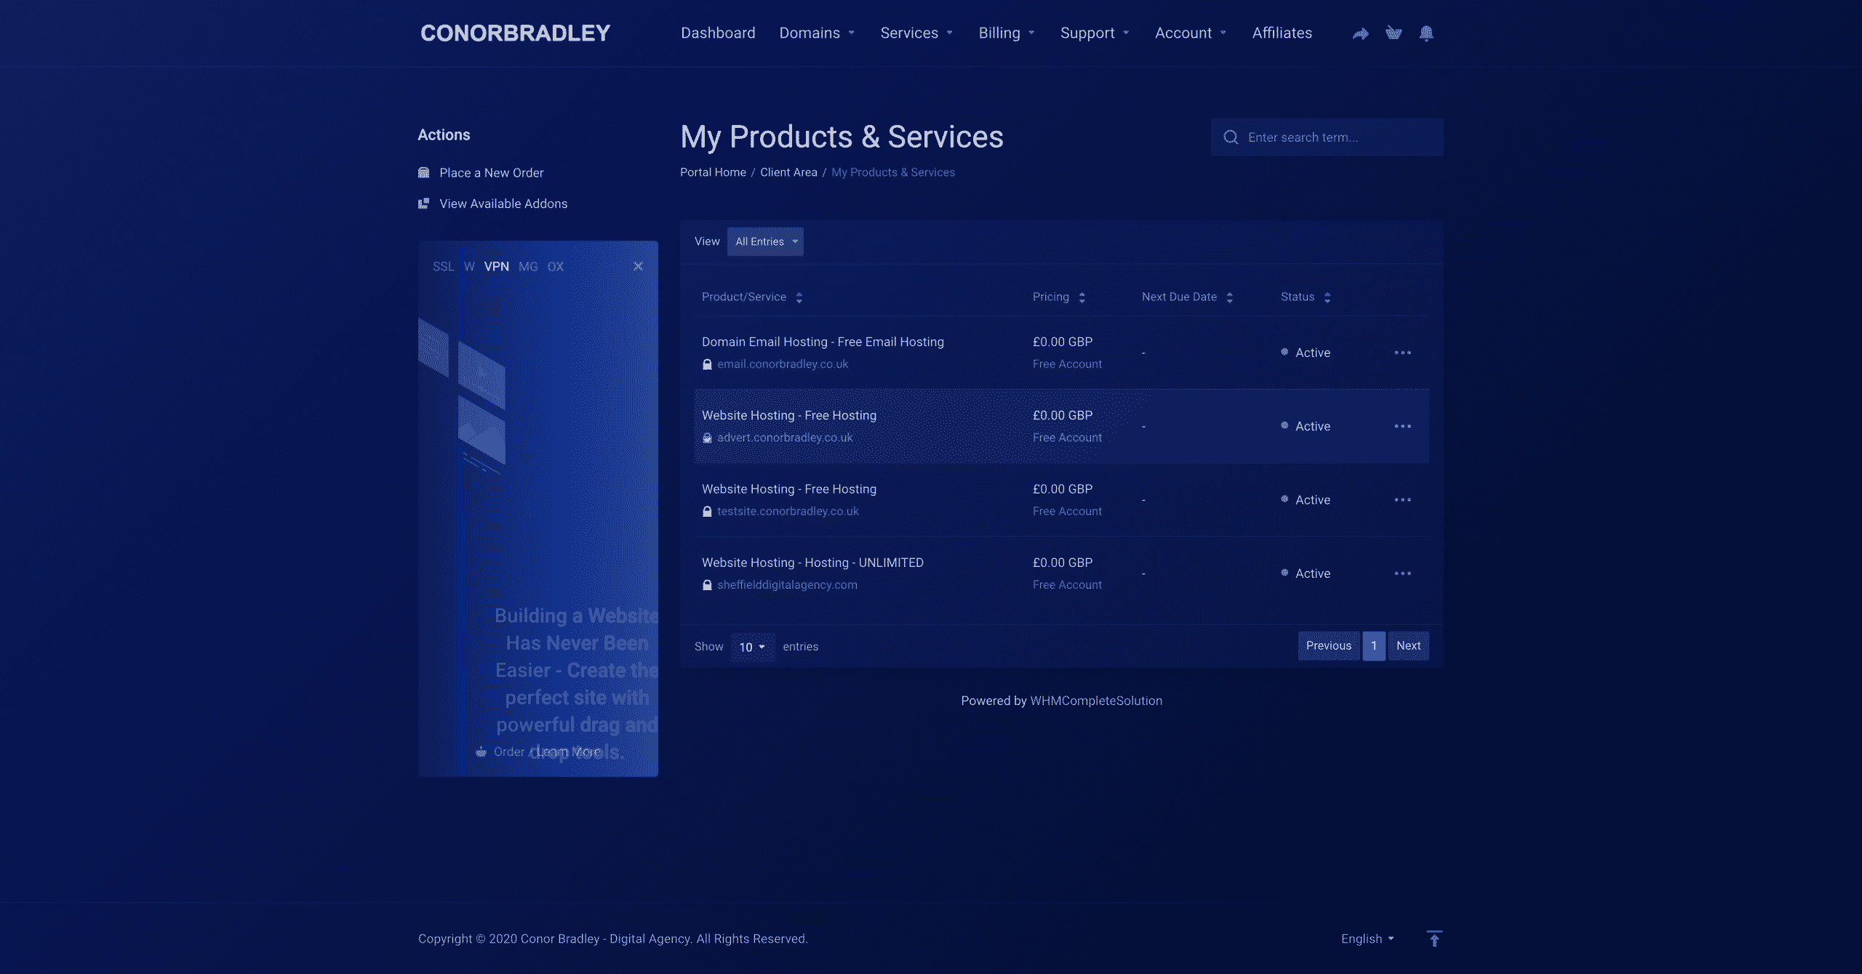This screenshot has height=974, width=1862.
Task: Open notifications bell icon
Action: [x=1426, y=33]
